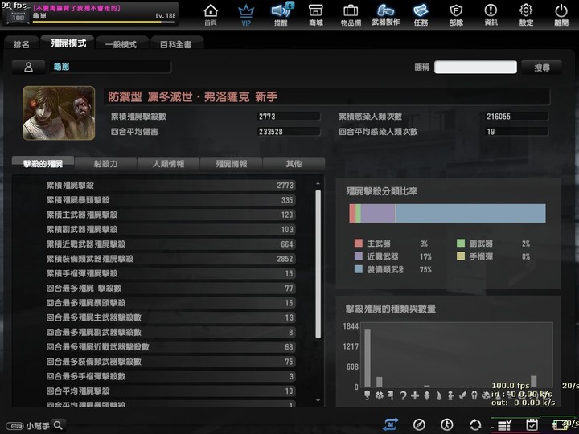Screen dimensions: 579x434
Task: Click the 回合平均傷害 value 233528
Action: tap(271, 132)
